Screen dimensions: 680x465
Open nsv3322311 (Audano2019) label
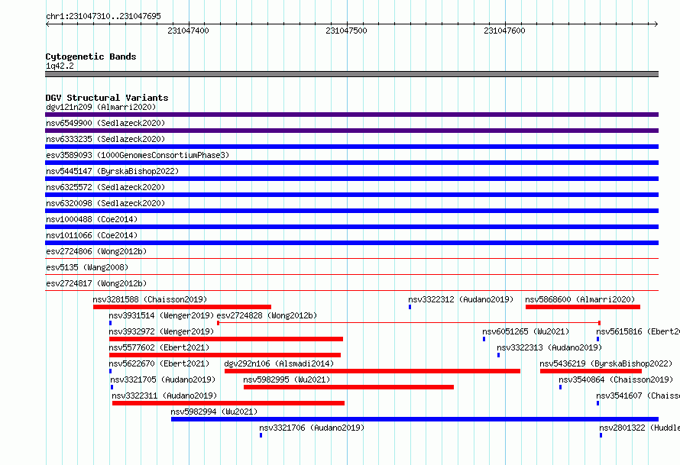[164, 396]
